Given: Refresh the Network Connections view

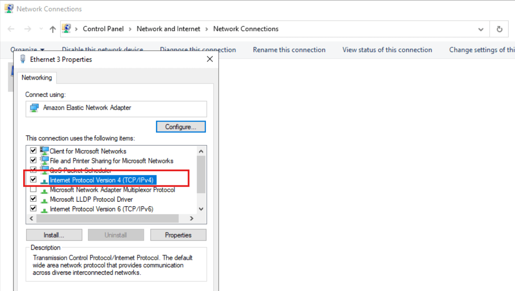Looking at the screenshot, I should pos(499,29).
